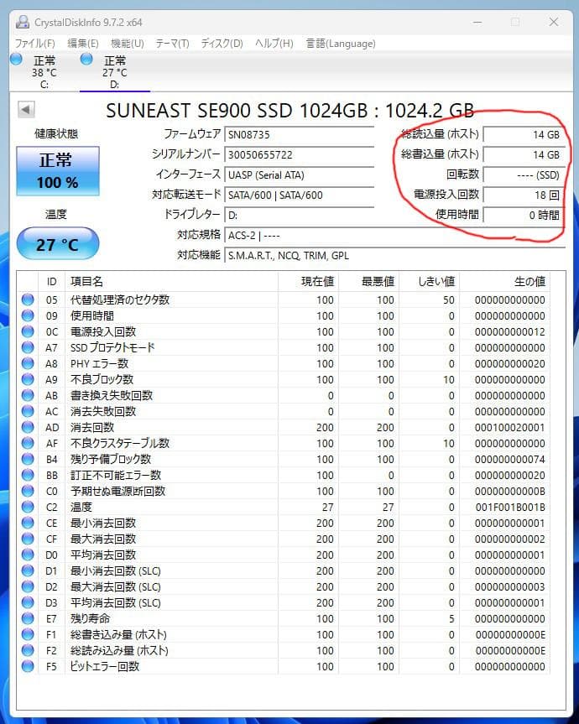Click status orb of row AD 消去回数
This screenshot has height=724, width=579.
[x=28, y=427]
